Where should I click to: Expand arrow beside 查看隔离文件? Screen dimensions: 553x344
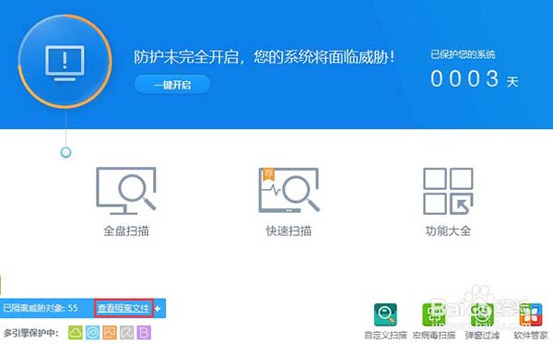pyautogui.click(x=158, y=308)
